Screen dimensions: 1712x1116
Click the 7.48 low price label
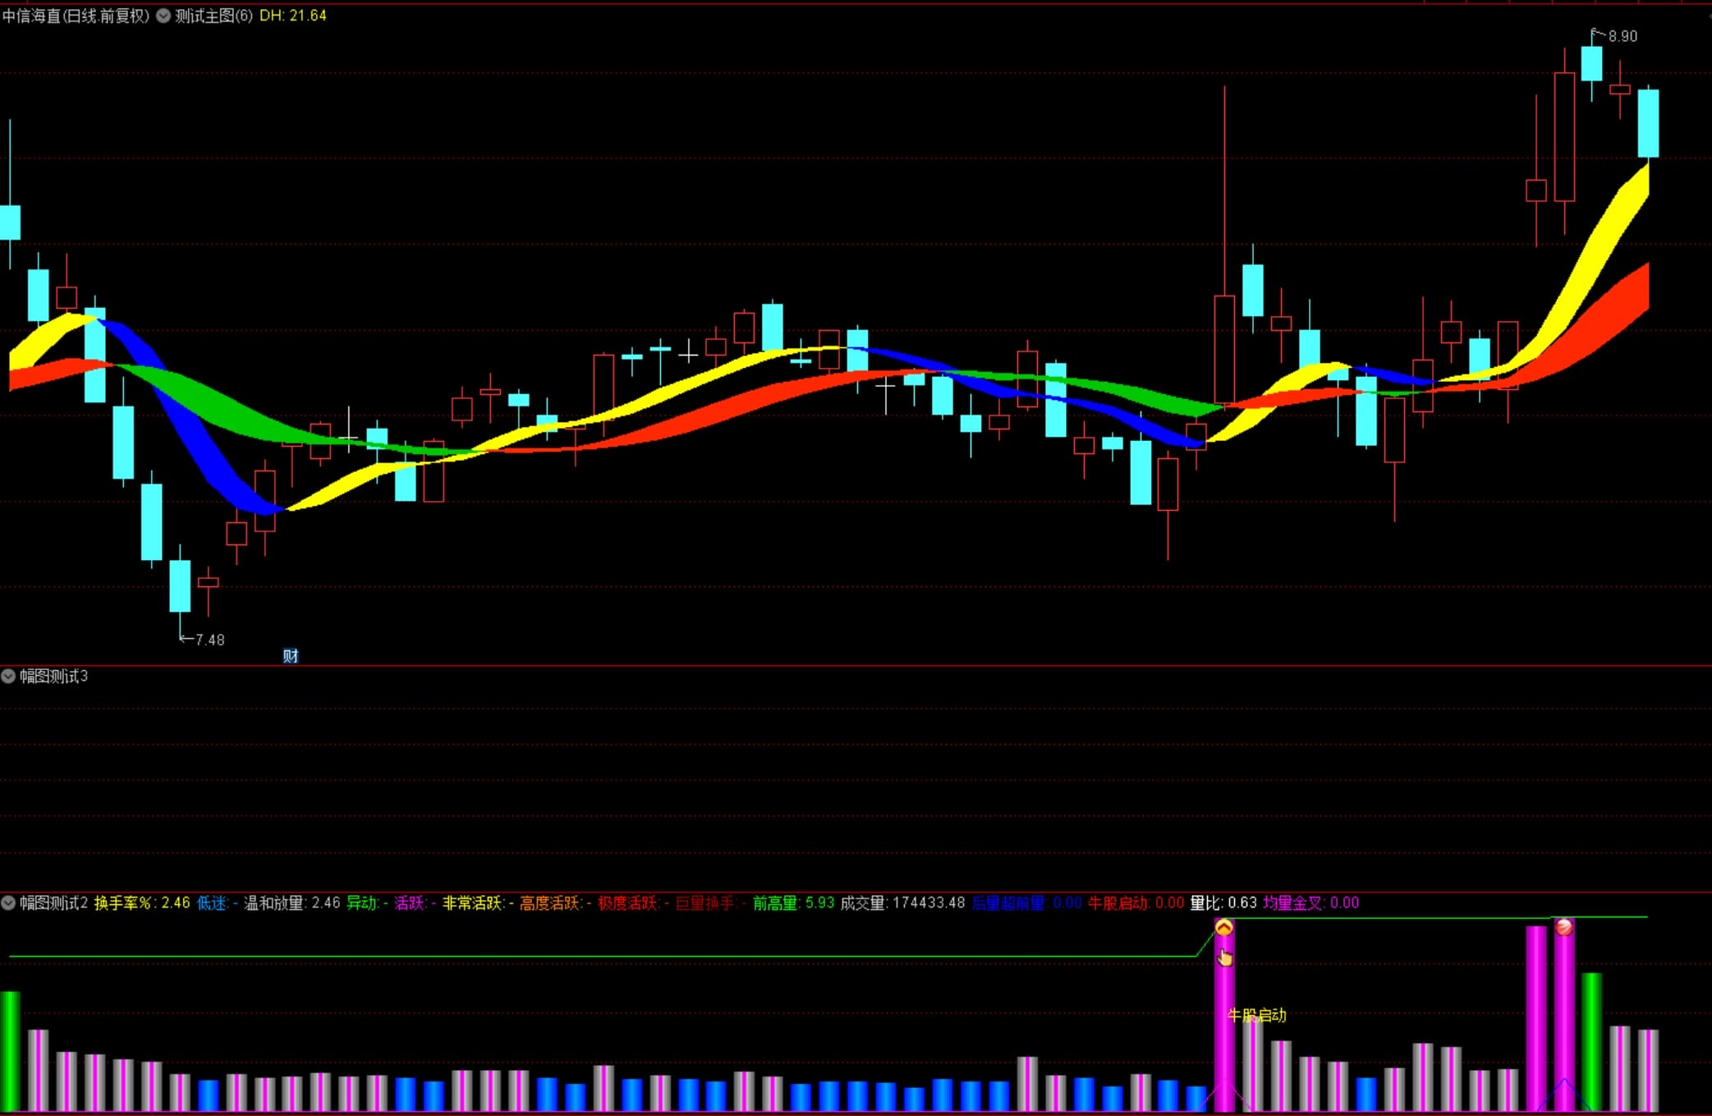click(x=209, y=640)
